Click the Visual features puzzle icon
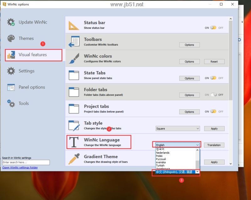Image resolution: width=251 pixels, height=200 pixels. pyautogui.click(x=11, y=55)
